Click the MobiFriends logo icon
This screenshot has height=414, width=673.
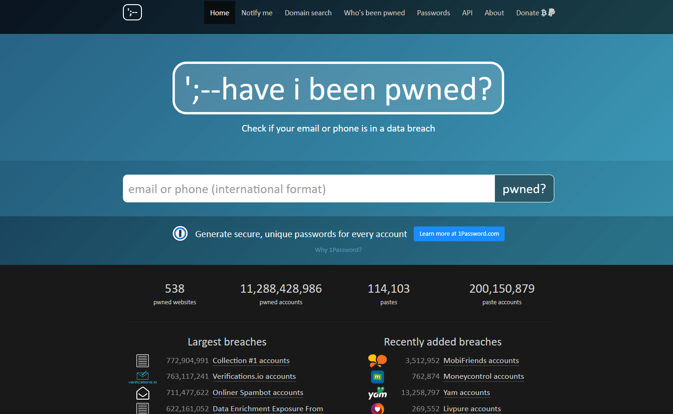point(378,360)
